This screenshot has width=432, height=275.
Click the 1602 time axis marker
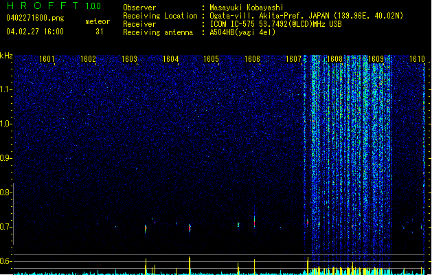pyautogui.click(x=88, y=59)
